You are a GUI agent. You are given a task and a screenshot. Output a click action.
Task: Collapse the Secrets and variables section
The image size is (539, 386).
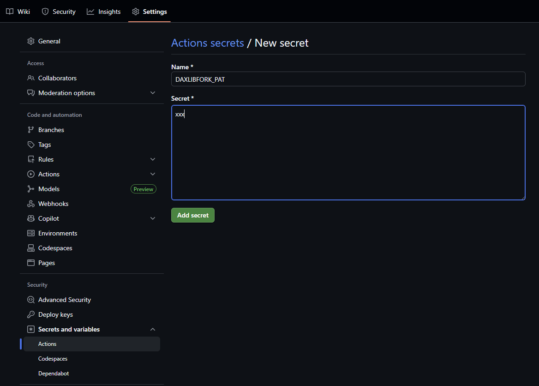(153, 329)
